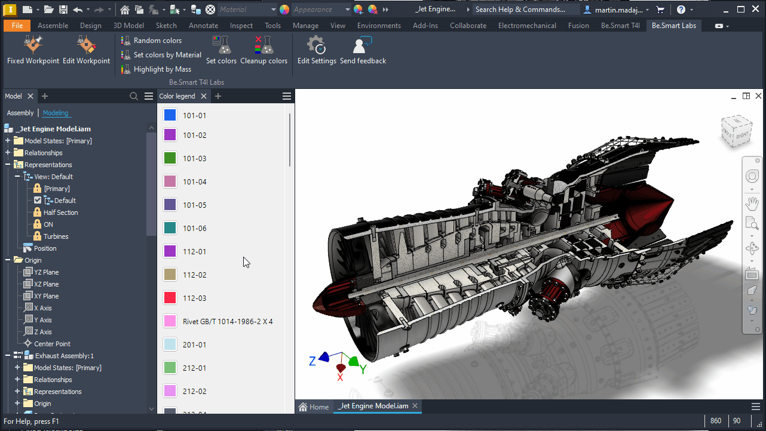Click the Cleanup colors icon
This screenshot has width=766, height=431.
tap(263, 45)
